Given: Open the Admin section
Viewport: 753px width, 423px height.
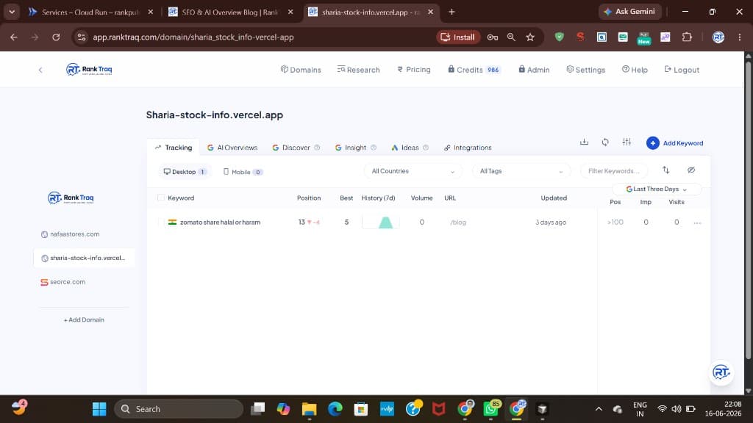Looking at the screenshot, I should tap(534, 70).
